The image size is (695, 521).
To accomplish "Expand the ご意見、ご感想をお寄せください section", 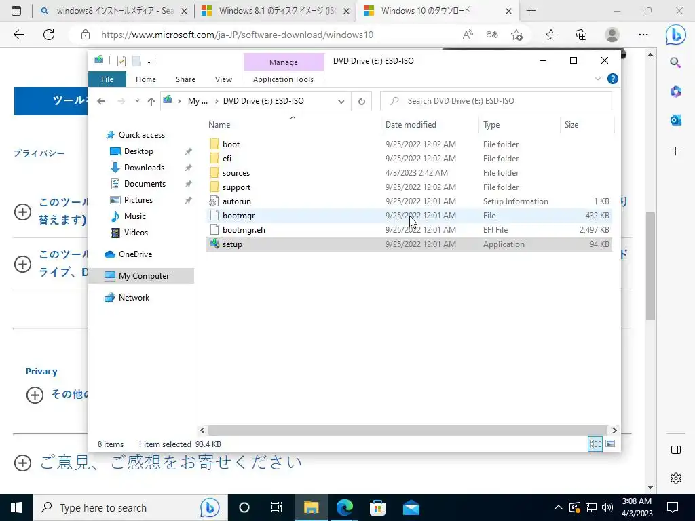I will coord(22,463).
